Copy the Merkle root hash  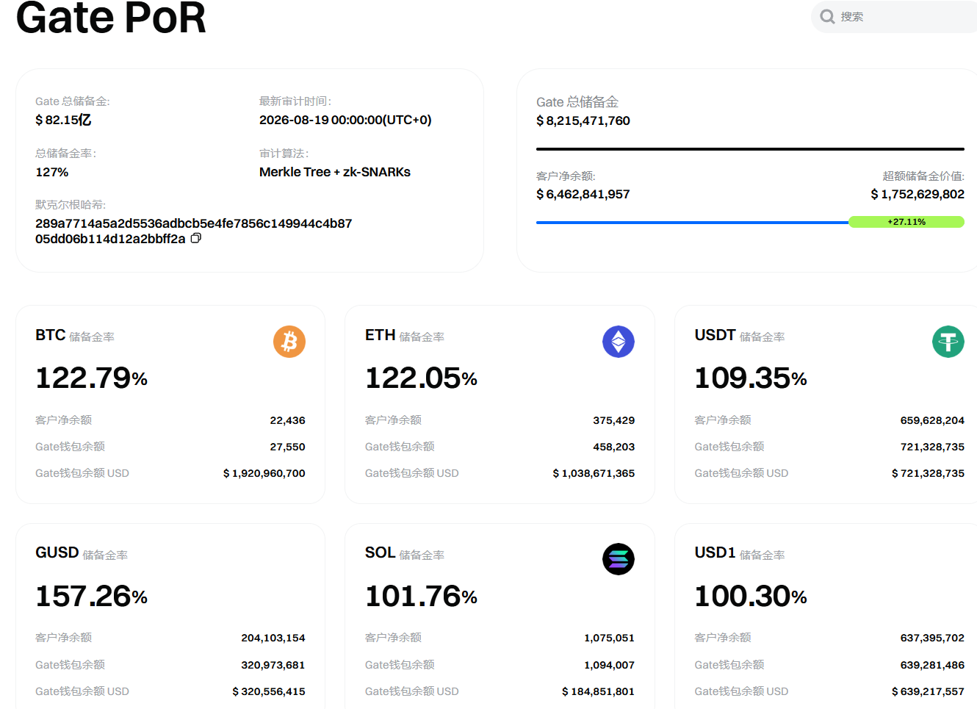196,238
